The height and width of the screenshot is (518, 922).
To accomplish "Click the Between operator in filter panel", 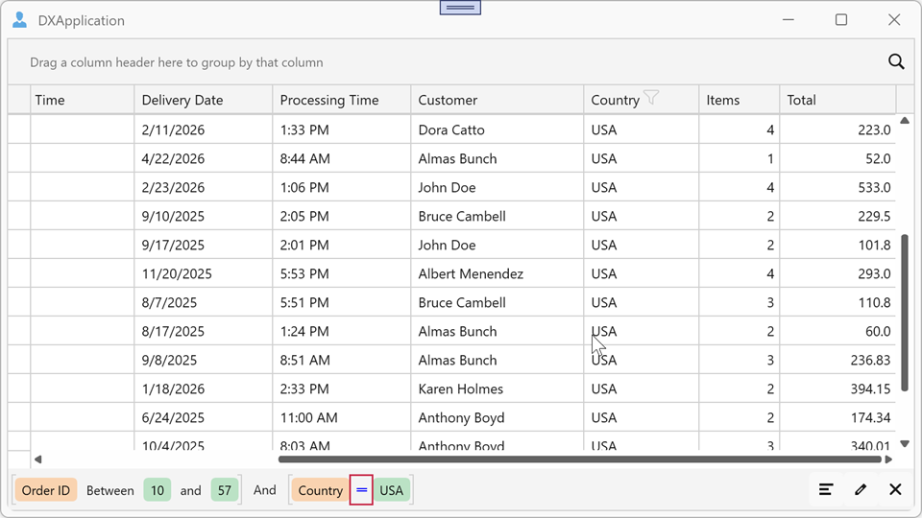I will pyautogui.click(x=109, y=490).
